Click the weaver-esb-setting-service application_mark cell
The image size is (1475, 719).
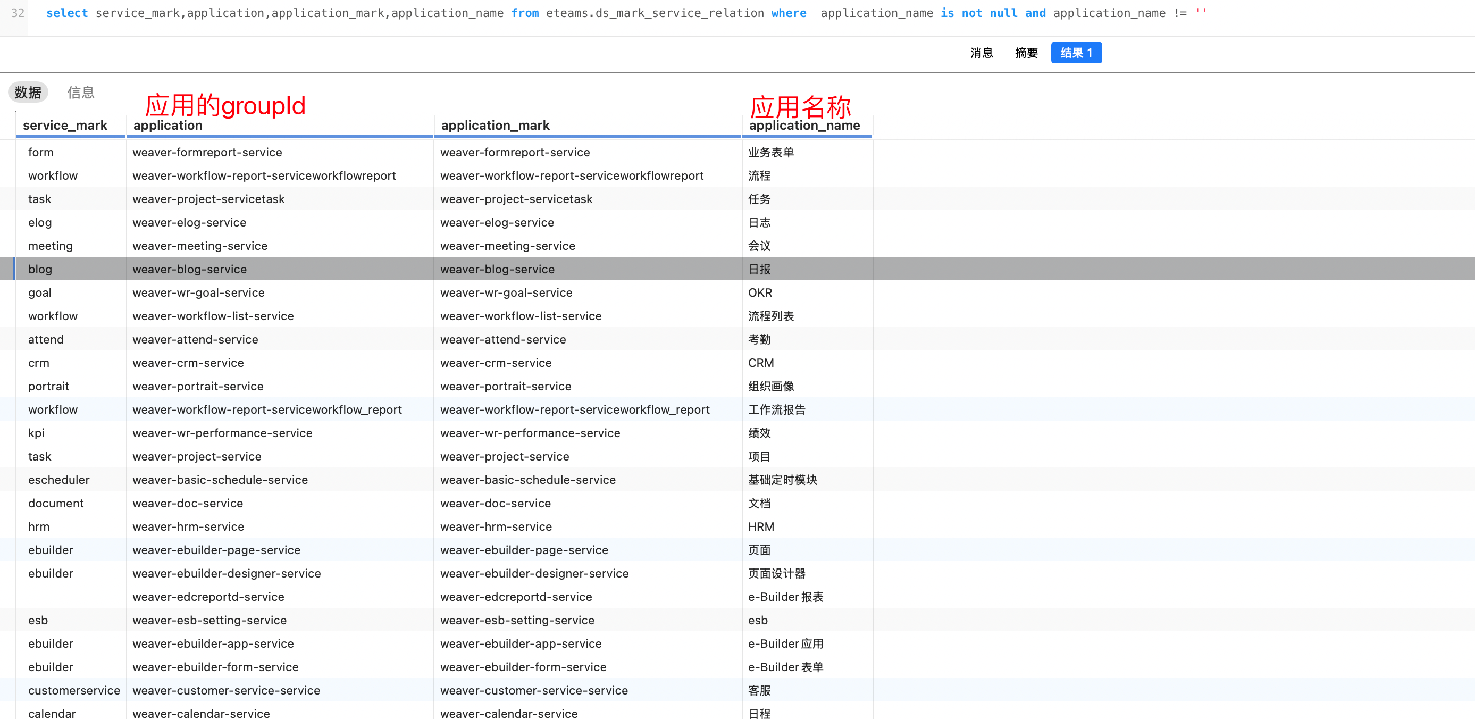(517, 621)
